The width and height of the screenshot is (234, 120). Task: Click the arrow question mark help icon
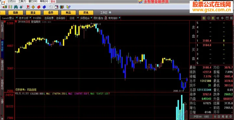point(68,7)
